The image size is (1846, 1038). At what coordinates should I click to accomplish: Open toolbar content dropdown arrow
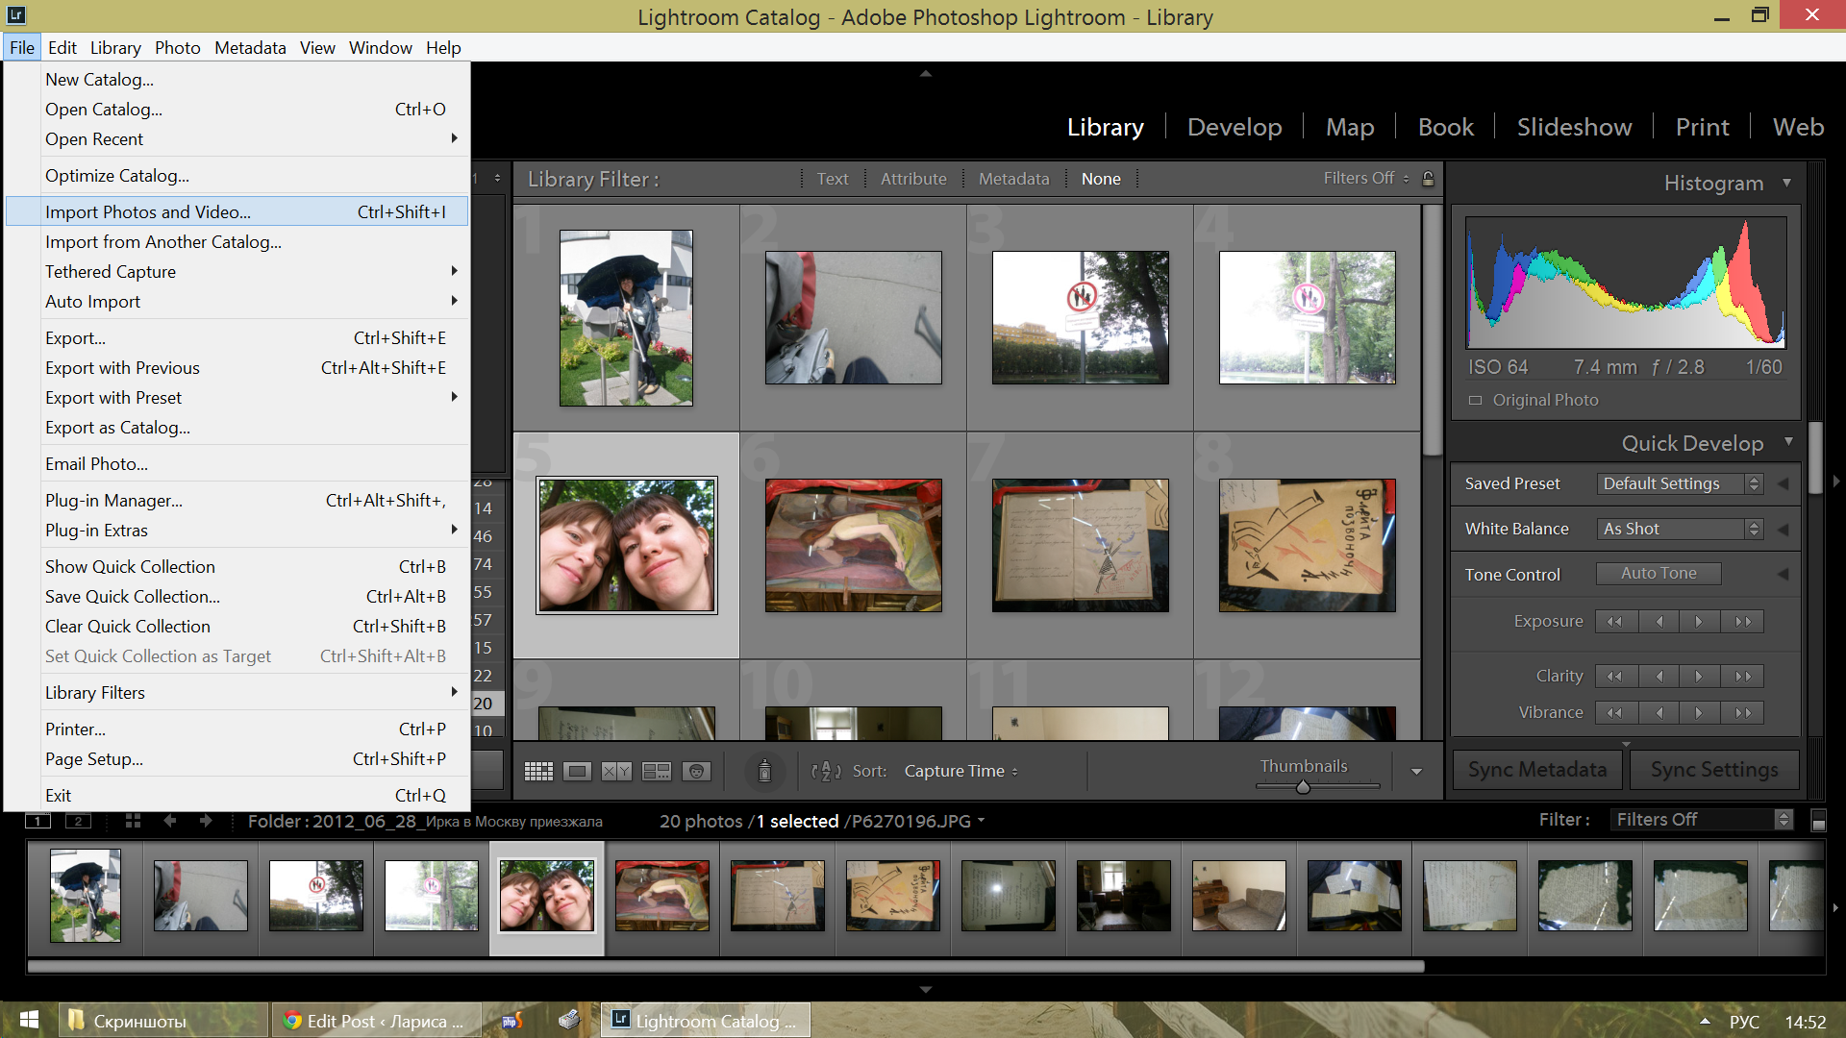tap(1416, 772)
